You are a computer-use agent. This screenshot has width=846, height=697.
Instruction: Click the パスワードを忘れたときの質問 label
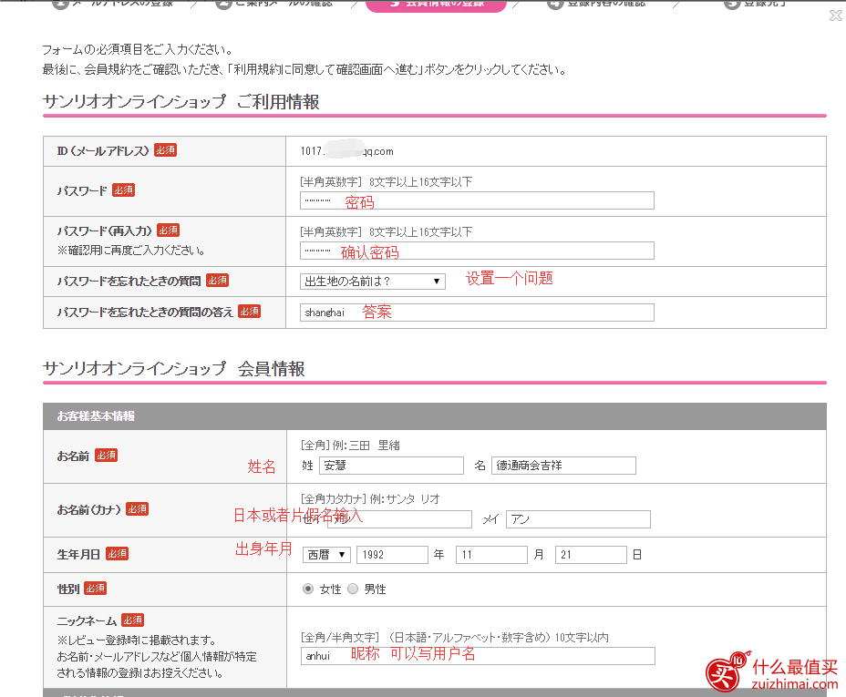click(x=129, y=281)
